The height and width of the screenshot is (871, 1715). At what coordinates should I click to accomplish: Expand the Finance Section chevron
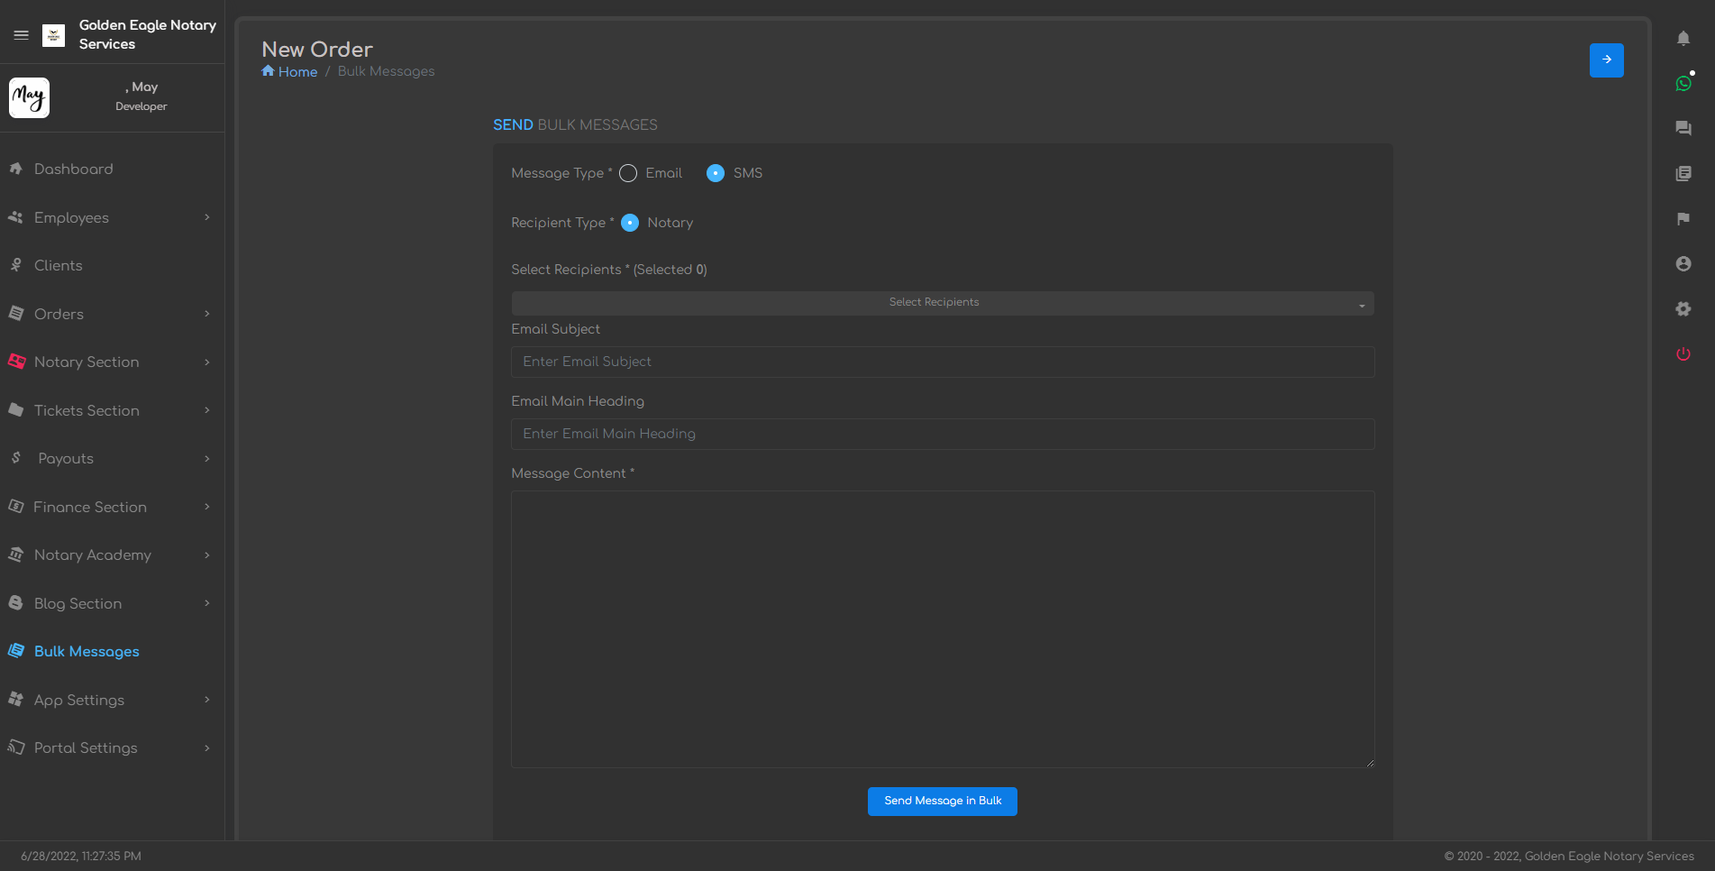[x=207, y=507]
